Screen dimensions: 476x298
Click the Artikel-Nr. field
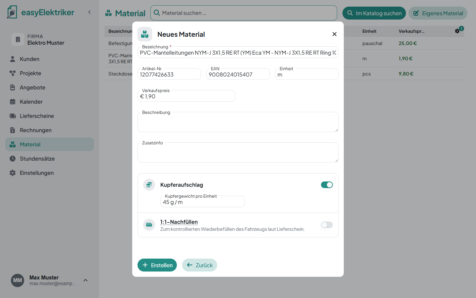(x=169, y=74)
